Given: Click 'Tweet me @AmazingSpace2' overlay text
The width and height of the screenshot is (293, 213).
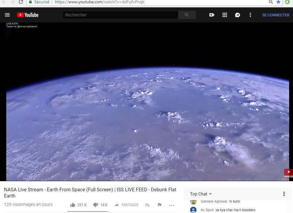Looking at the screenshot, I should pyautogui.click(x=22, y=26).
